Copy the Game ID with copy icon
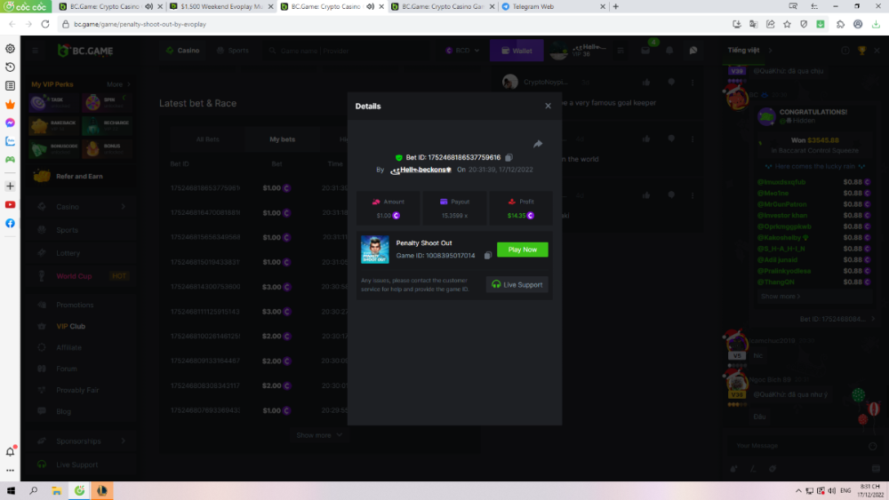This screenshot has height=500, width=889. (488, 256)
